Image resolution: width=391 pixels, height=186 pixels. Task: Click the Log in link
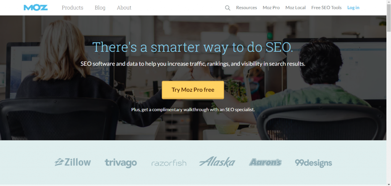pos(353,8)
